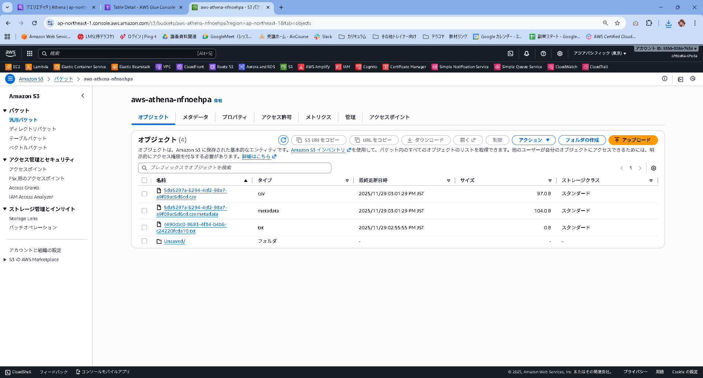Screen dimensions: 703x378
Task: Open the CloudTrail service shortcut
Action: (x=595, y=67)
